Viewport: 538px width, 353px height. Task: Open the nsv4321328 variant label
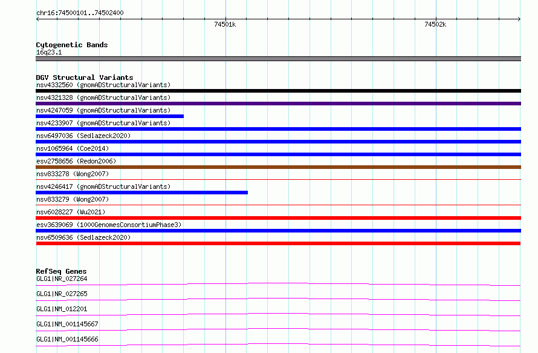point(103,97)
